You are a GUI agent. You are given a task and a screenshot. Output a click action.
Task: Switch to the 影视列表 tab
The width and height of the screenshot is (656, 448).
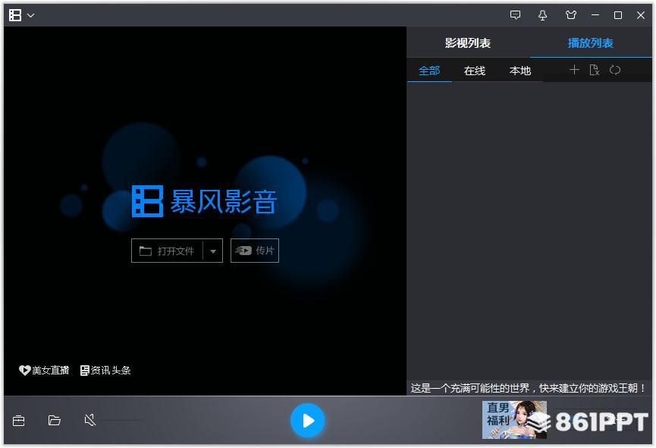[x=468, y=43]
